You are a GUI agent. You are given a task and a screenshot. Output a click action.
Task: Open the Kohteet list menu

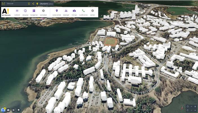17,11
